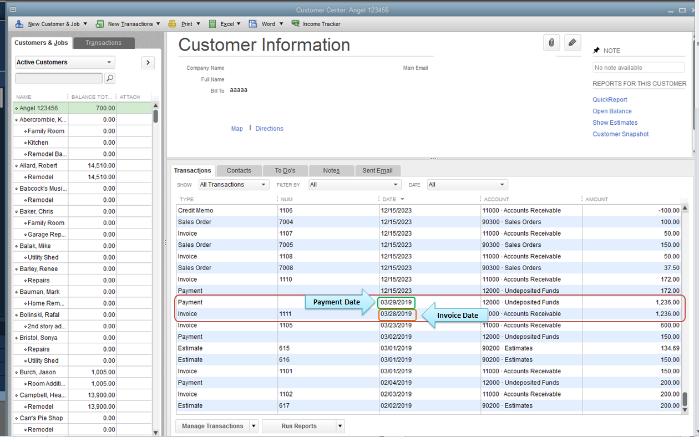The image size is (699, 437).
Task: Switch to the Sent Email tab
Action: (x=378, y=170)
